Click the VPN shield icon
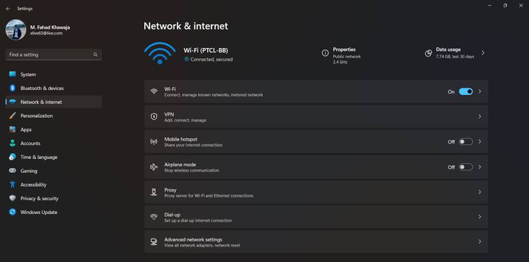This screenshot has height=262, width=529. [154, 117]
